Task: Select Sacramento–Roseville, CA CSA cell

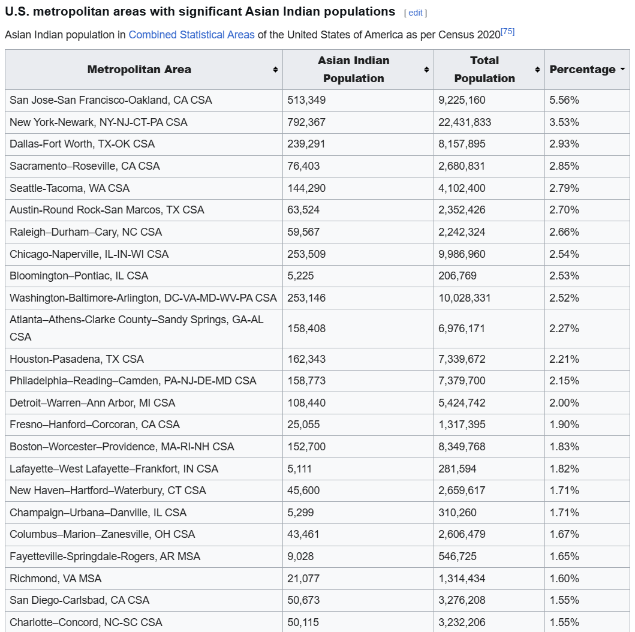Action: point(144,166)
